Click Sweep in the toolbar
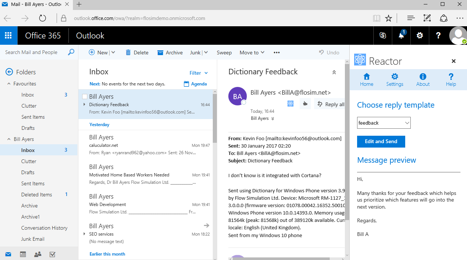This screenshot has height=260, width=467. click(224, 53)
